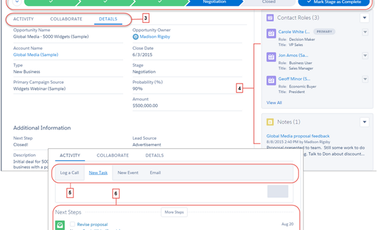Viewport: 377px width, 230px height.
Task: Click the More Steps button
Action: [174, 212]
